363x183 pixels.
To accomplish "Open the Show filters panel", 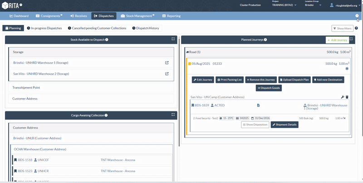I will (x=342, y=29).
